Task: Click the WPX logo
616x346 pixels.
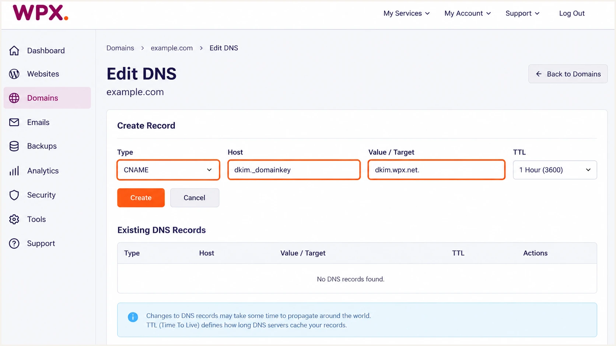Action: 41,13
